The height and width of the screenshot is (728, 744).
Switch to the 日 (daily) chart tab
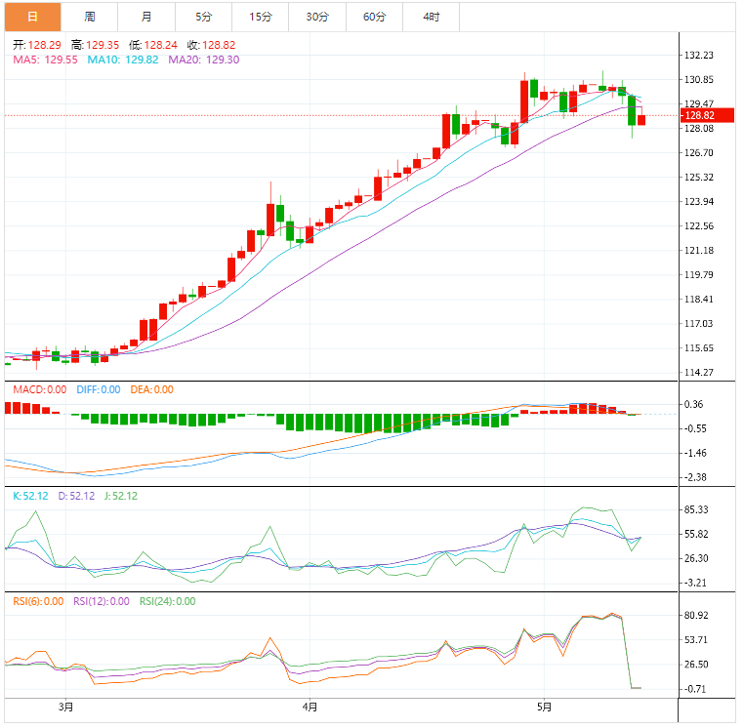coord(32,17)
